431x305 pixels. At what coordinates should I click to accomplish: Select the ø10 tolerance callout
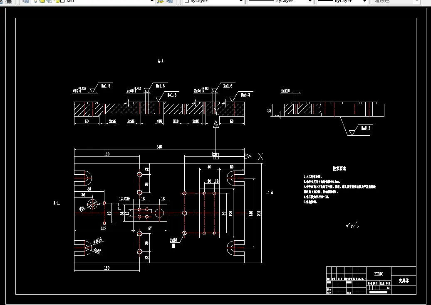[79, 90]
